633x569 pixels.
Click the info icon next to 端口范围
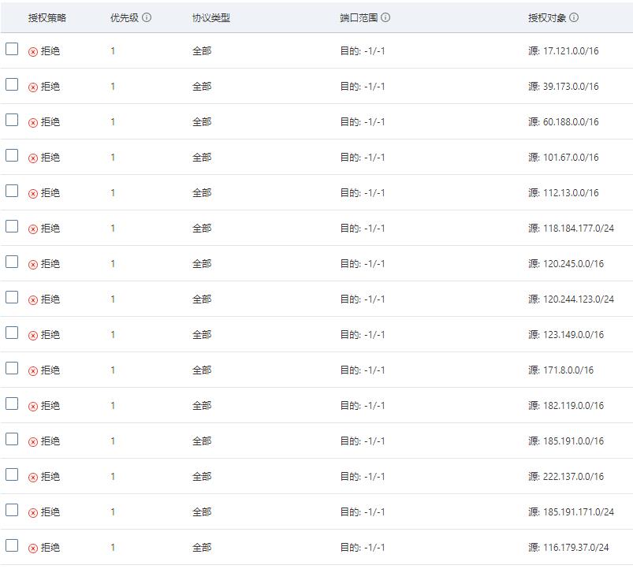point(385,17)
